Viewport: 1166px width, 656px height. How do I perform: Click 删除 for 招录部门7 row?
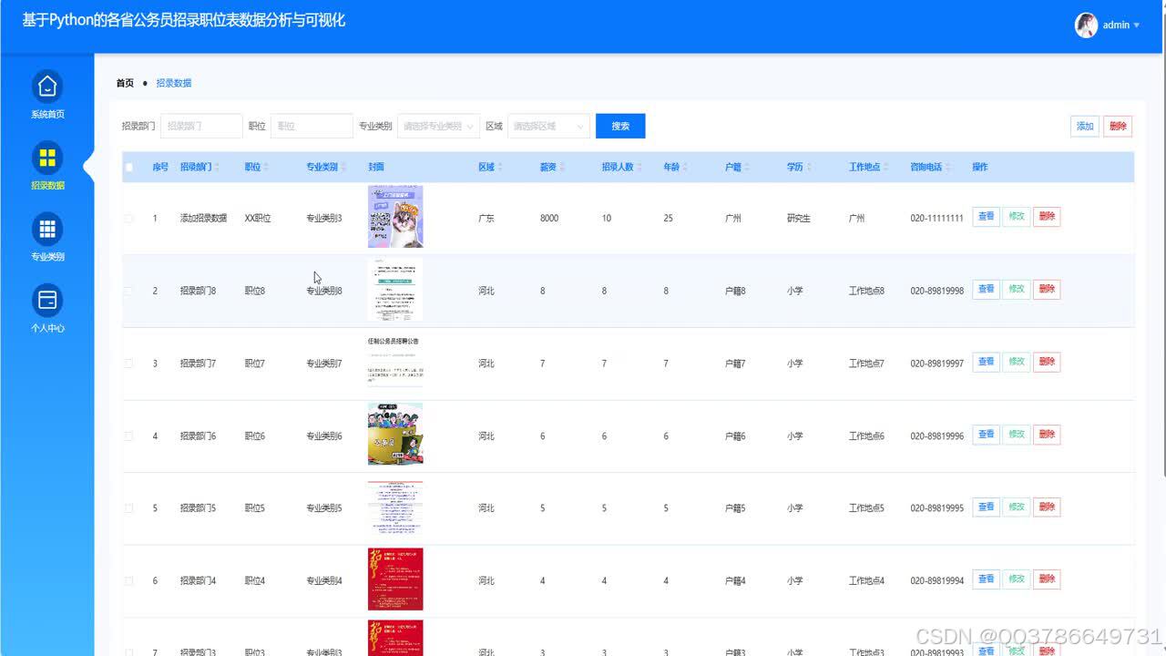[1047, 362]
